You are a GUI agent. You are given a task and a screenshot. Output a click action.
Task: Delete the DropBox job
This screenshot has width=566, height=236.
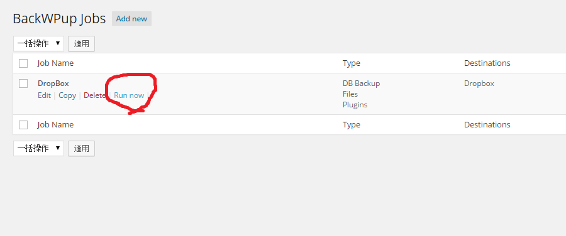point(94,95)
